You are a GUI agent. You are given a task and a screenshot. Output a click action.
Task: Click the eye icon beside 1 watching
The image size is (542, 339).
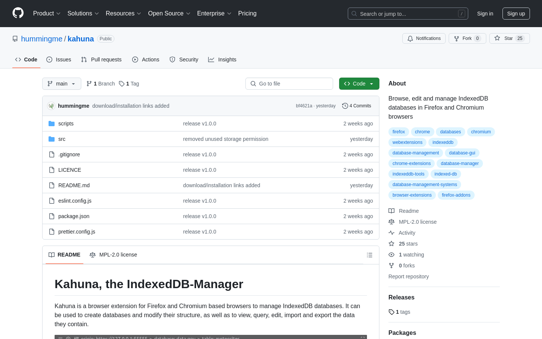point(391,255)
